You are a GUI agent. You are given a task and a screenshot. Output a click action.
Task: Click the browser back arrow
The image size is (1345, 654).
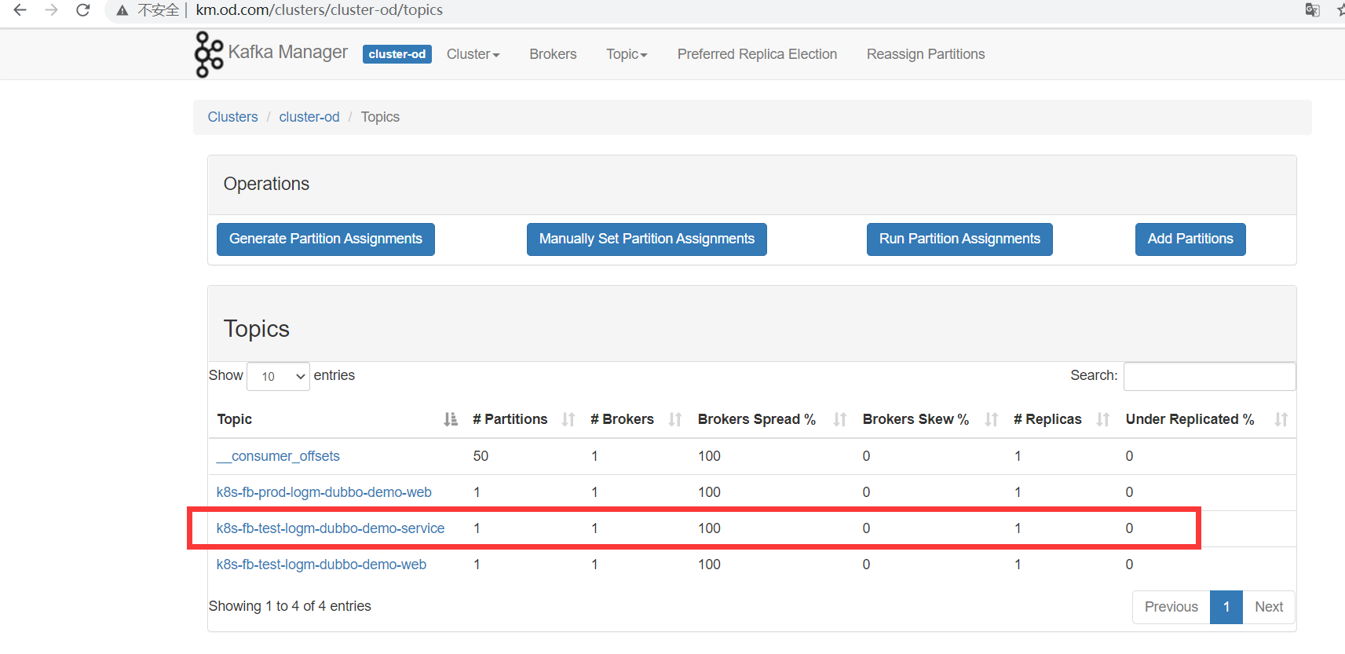[20, 10]
